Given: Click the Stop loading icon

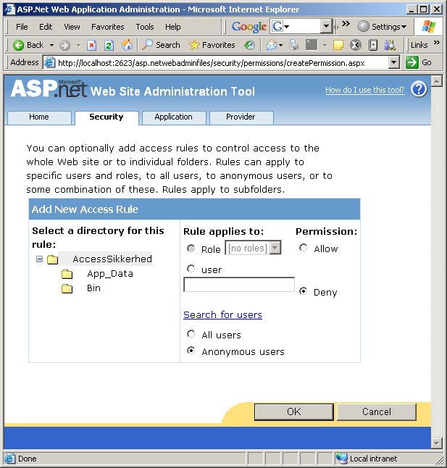Looking at the screenshot, I should click(92, 45).
